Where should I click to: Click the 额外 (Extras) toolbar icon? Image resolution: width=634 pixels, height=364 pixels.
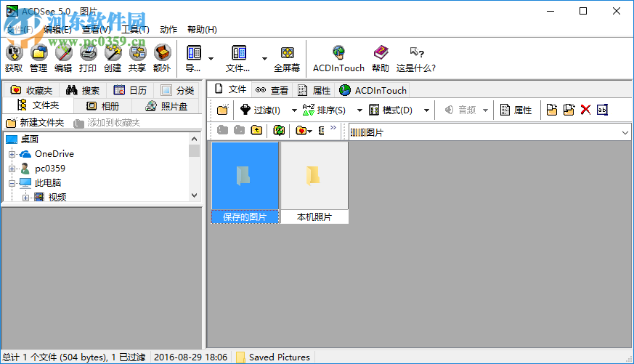(x=162, y=52)
